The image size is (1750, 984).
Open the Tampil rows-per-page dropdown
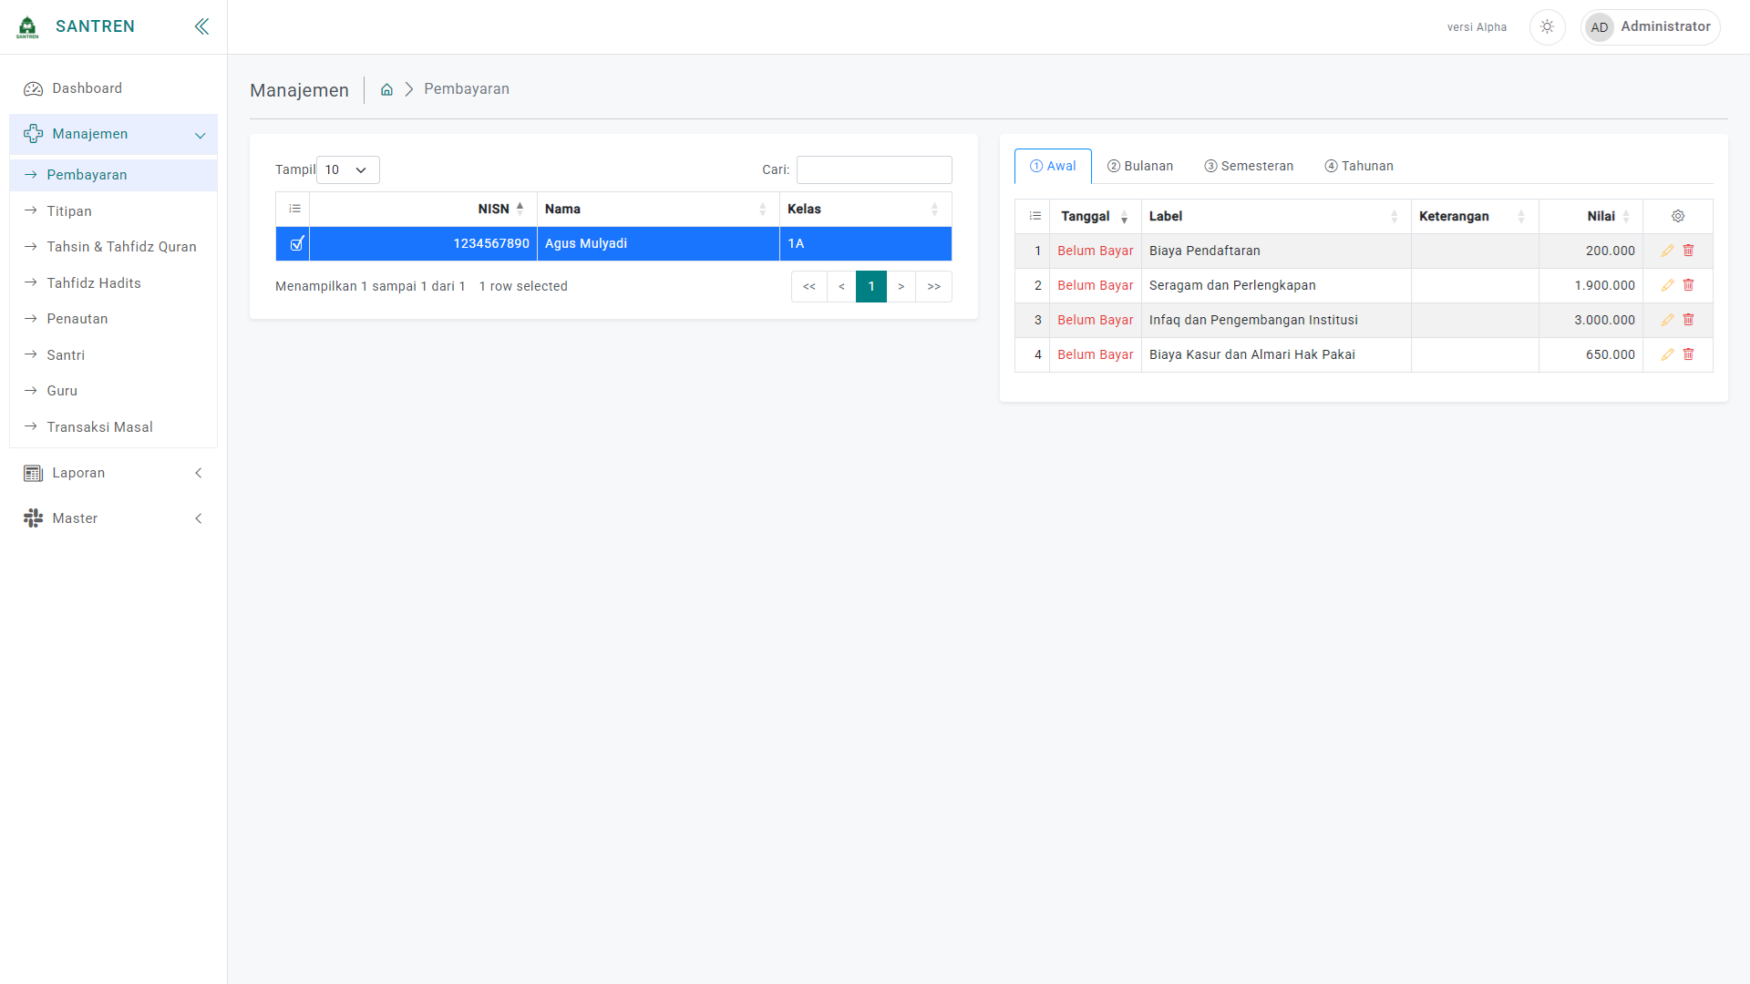[348, 169]
